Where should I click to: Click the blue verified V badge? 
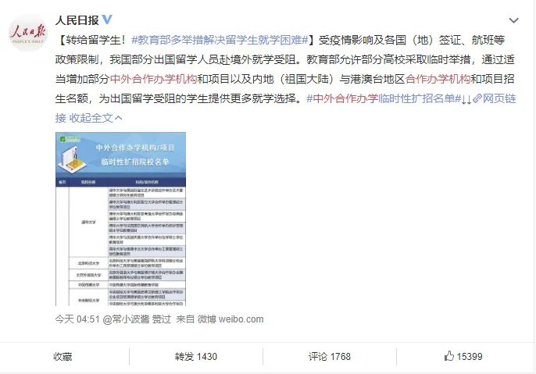click(107, 20)
